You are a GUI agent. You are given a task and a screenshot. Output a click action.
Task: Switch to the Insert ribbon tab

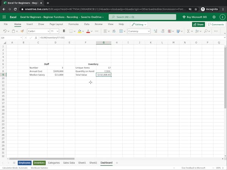coord(30,24)
